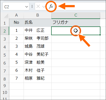Click the No cell for 中井 広正
This screenshot has width=106, height=100.
click(16, 31)
